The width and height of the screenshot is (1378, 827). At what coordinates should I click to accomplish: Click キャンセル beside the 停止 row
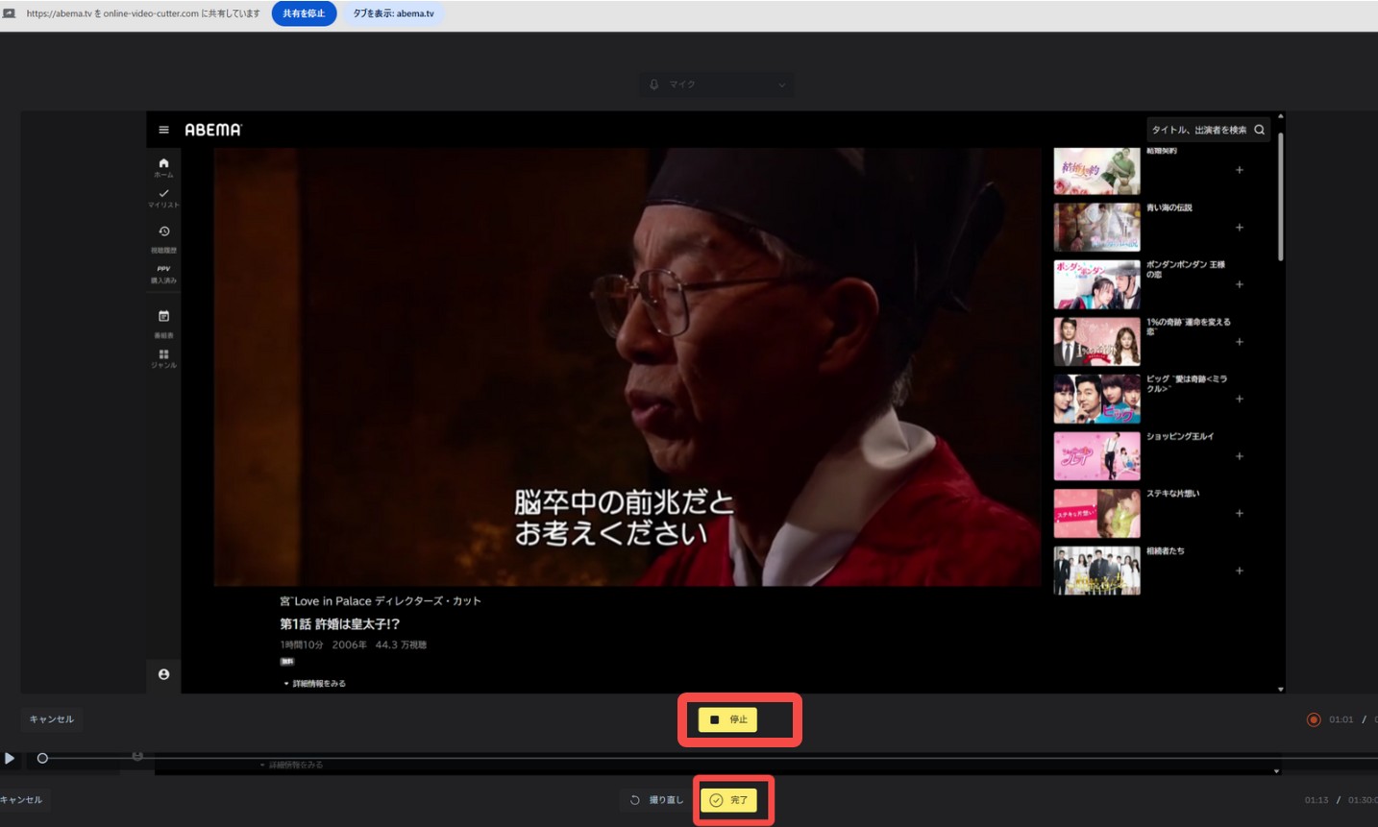pyautogui.click(x=52, y=719)
